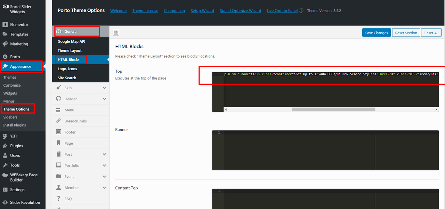This screenshot has height=209, width=445.
Task: Expand the Header options section
Action: tap(104, 99)
